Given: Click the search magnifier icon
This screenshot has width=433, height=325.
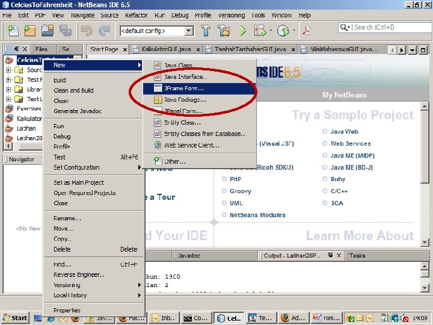Looking at the screenshot, I should (x=343, y=27).
